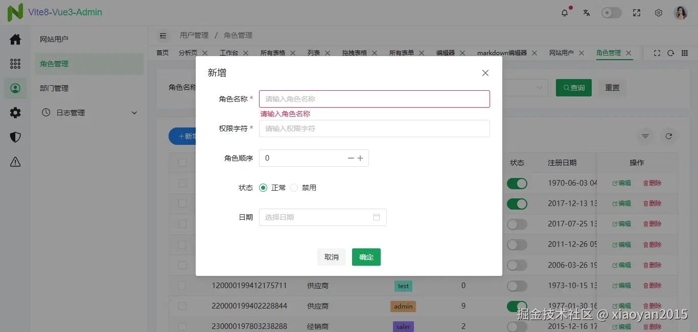
Task: Edit the 2017-12-13 row
Action: pos(622,203)
